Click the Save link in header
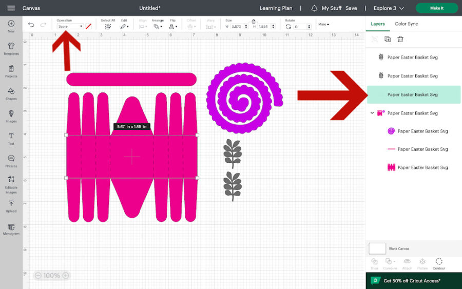Image resolution: width=462 pixels, height=289 pixels. pyautogui.click(x=351, y=8)
